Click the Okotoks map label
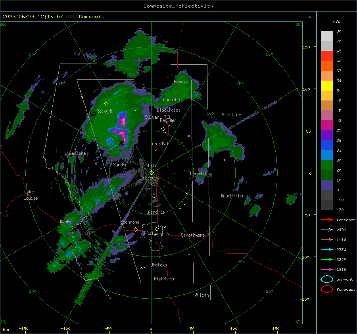The image size is (357, 334). pyautogui.click(x=159, y=265)
